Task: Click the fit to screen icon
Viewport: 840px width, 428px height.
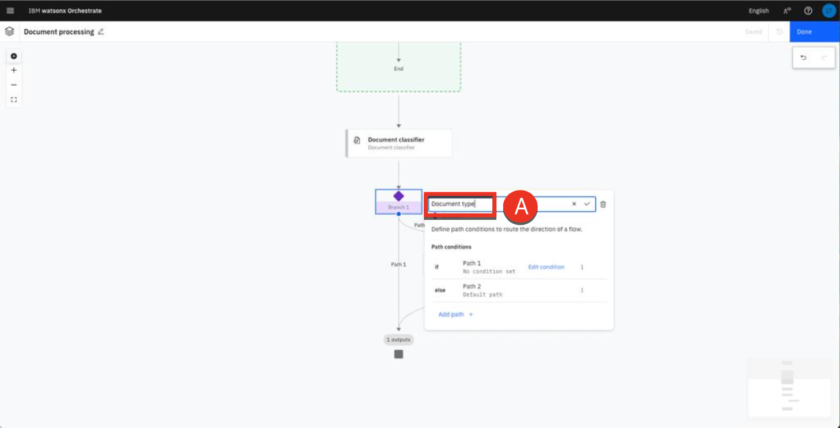Action: 14,100
